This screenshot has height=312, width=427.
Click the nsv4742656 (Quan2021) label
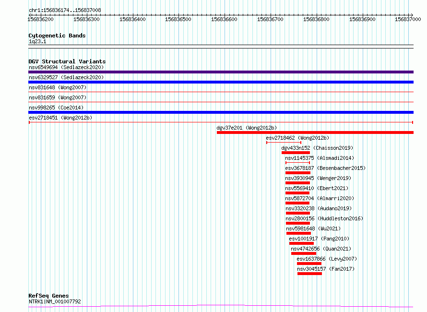[x=321, y=249]
